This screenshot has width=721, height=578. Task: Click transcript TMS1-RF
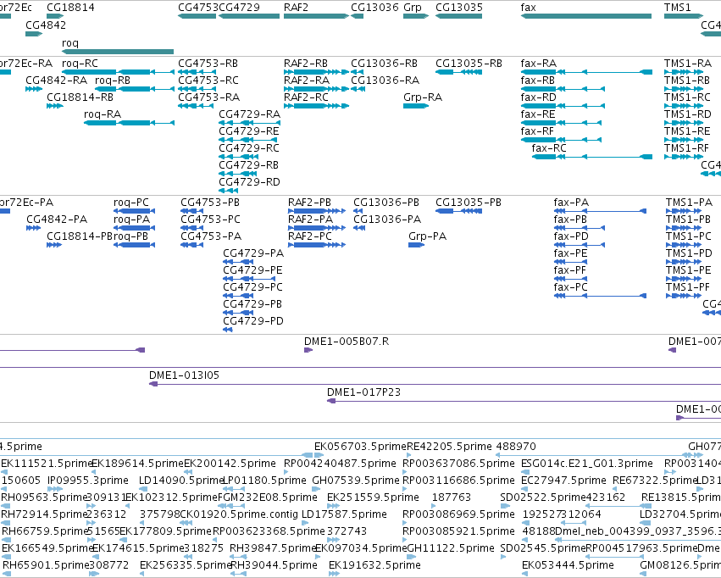tap(684, 157)
